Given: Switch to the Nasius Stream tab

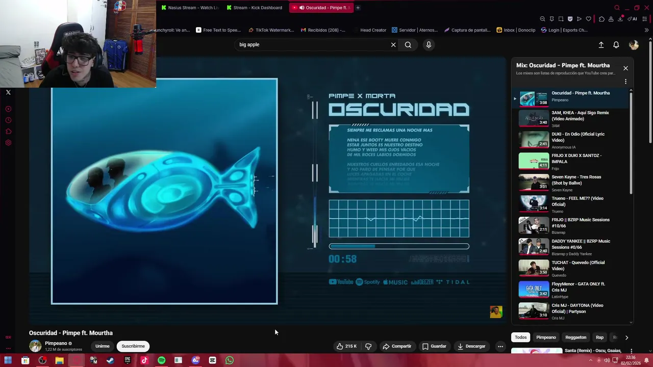Looking at the screenshot, I should pos(189,8).
